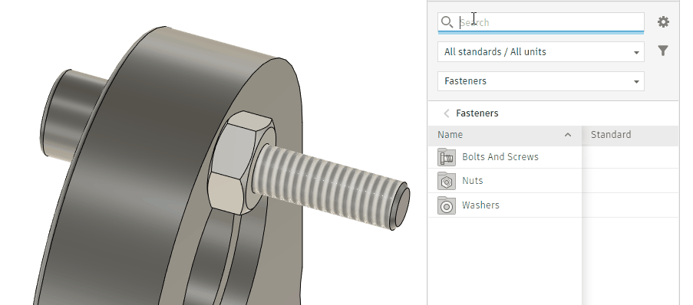Focus the Search input field

click(x=540, y=22)
